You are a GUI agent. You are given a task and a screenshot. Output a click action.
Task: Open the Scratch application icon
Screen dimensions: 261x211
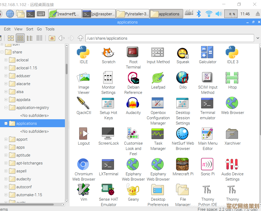(108, 52)
